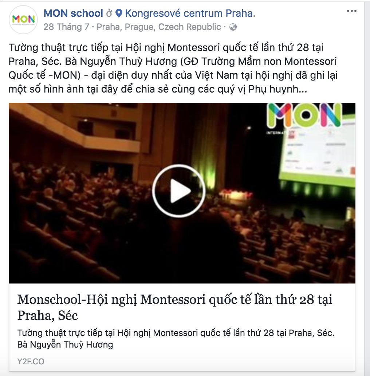Open the MON school page name link
370x376 pixels.
[73, 13]
